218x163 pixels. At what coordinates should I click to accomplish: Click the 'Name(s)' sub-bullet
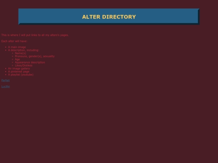[x=21, y=53]
